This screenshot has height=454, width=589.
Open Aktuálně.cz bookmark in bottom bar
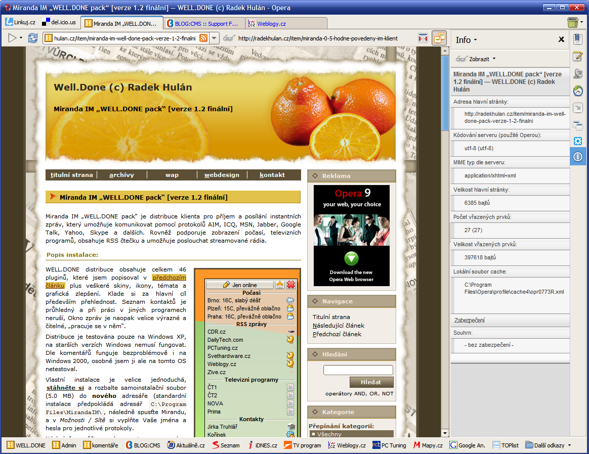click(x=186, y=445)
